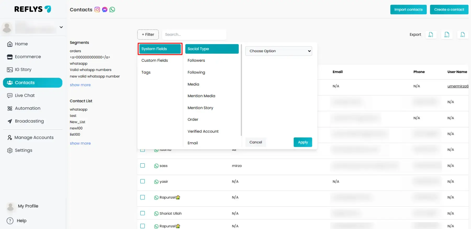This screenshot has height=229, width=471.
Task: Select the checkbox next to yasir
Action: click(x=143, y=181)
